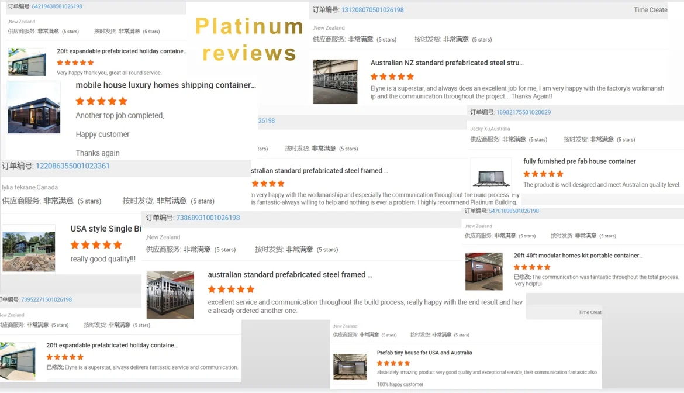
Task: Click star rating under Australian NZ steel listing
Action: [392, 77]
